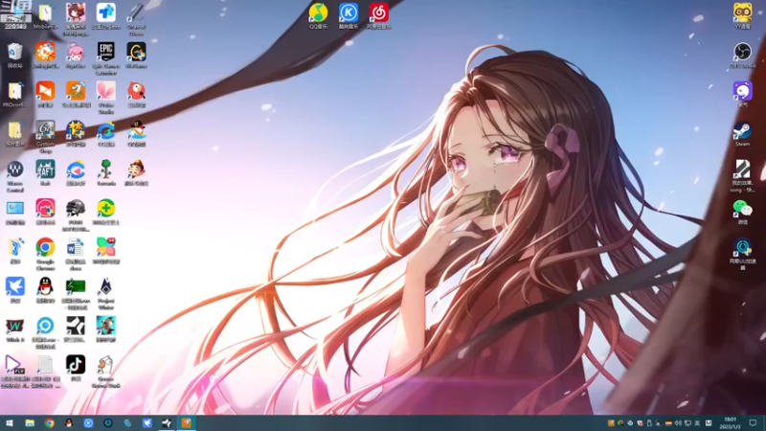This screenshot has height=431, width=766.
Task: Switch to the orange active taskbar app
Action: (x=186, y=423)
